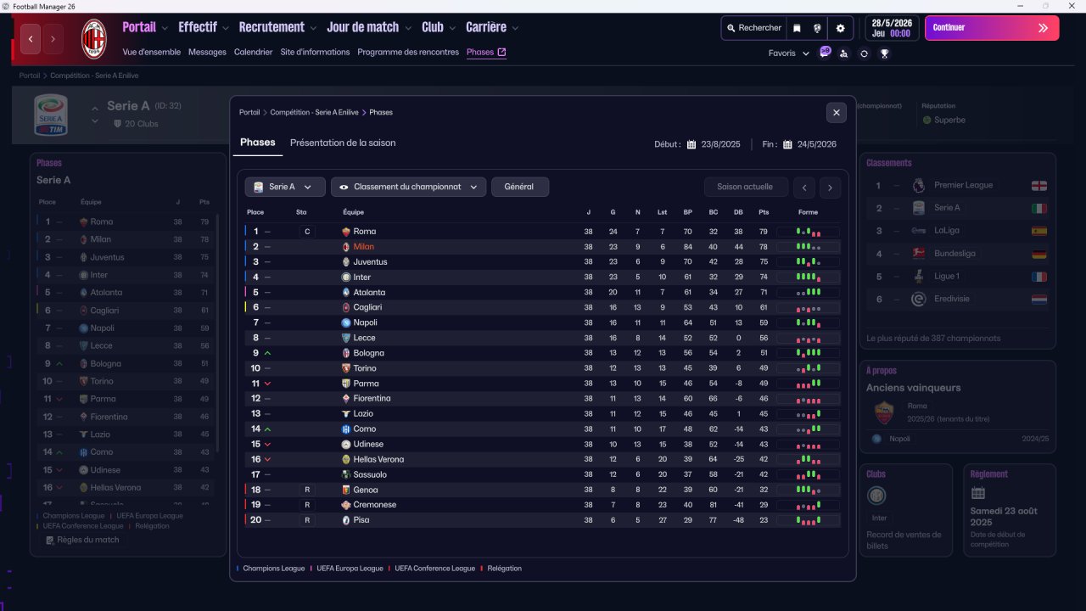This screenshot has width=1086, height=611.
Task: Close the Phases popup with the X
Action: [837, 113]
